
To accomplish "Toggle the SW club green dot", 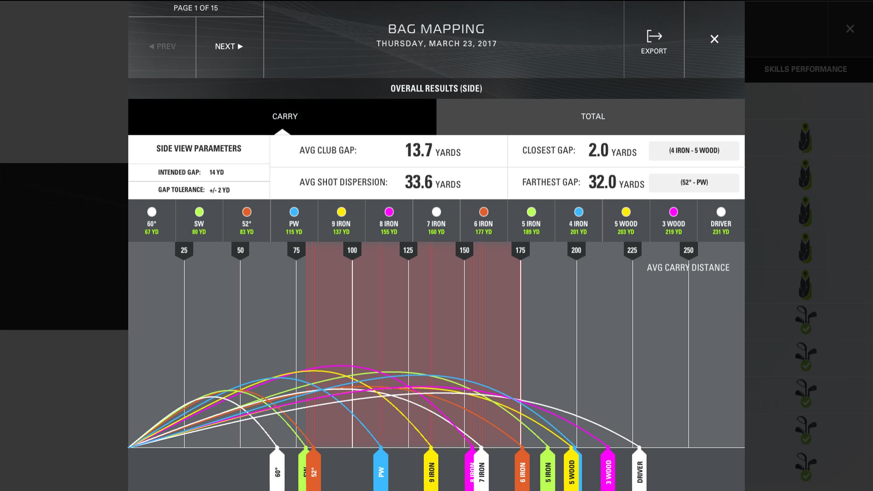I will [199, 212].
